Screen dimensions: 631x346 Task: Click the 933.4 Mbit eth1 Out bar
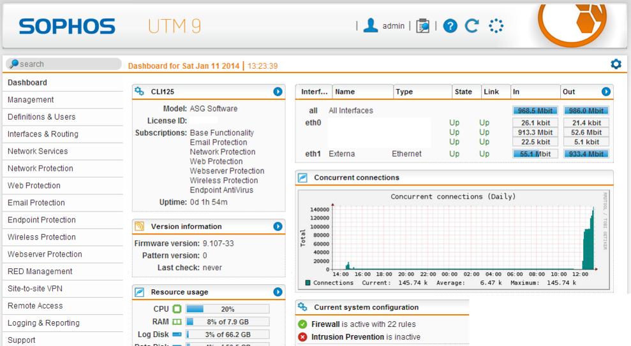click(x=586, y=154)
